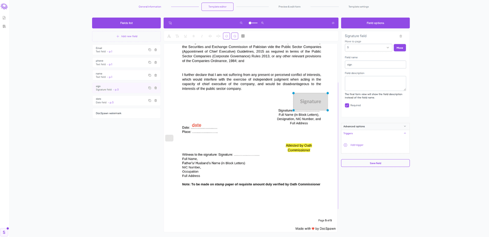Click the redo rotate-right icon

235,36
